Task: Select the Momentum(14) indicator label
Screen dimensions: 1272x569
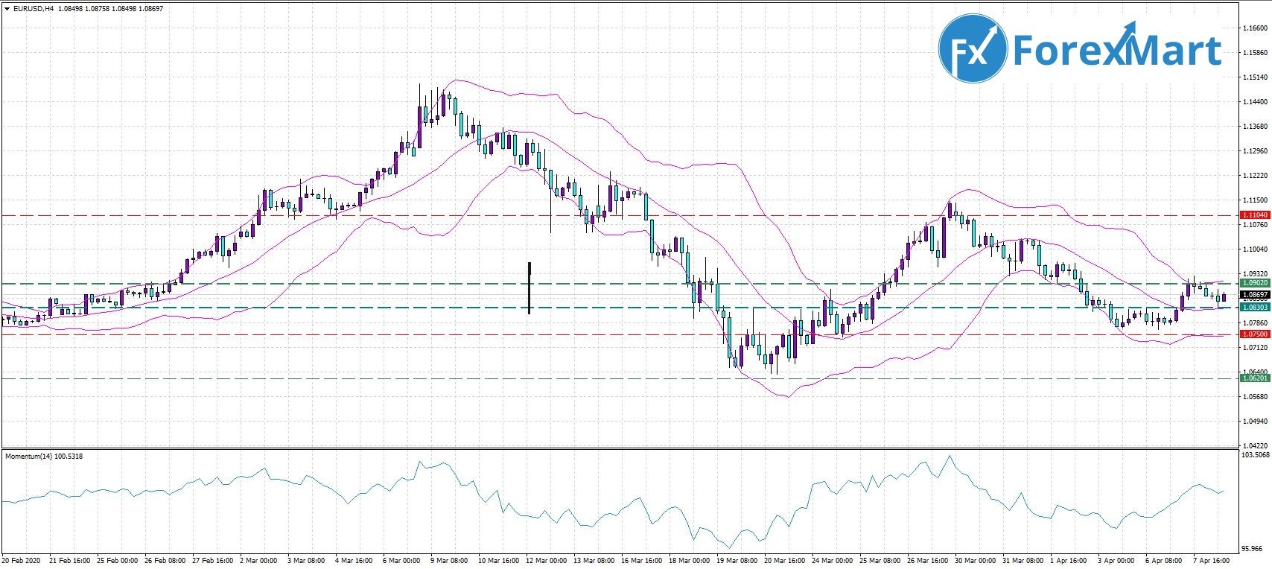Action: click(44, 456)
